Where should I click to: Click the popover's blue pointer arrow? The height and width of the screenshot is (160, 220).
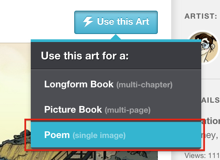pos(116,37)
